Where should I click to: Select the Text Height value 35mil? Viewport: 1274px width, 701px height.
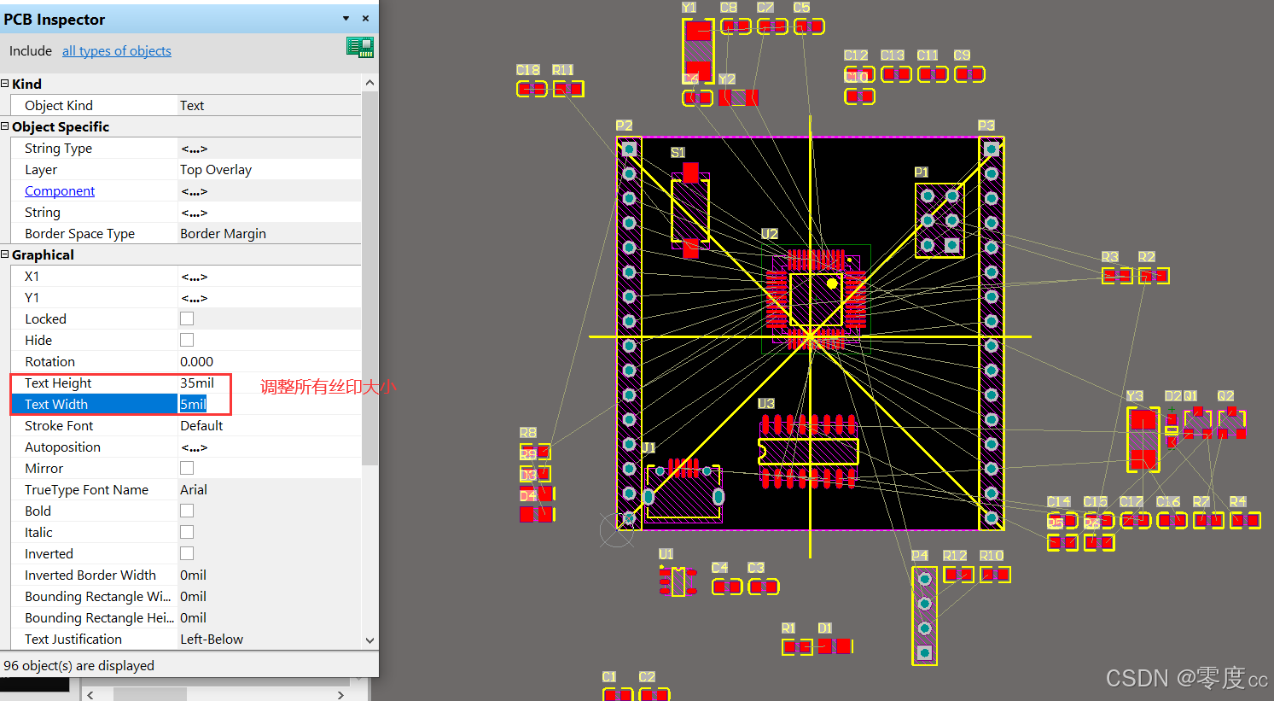pos(197,383)
